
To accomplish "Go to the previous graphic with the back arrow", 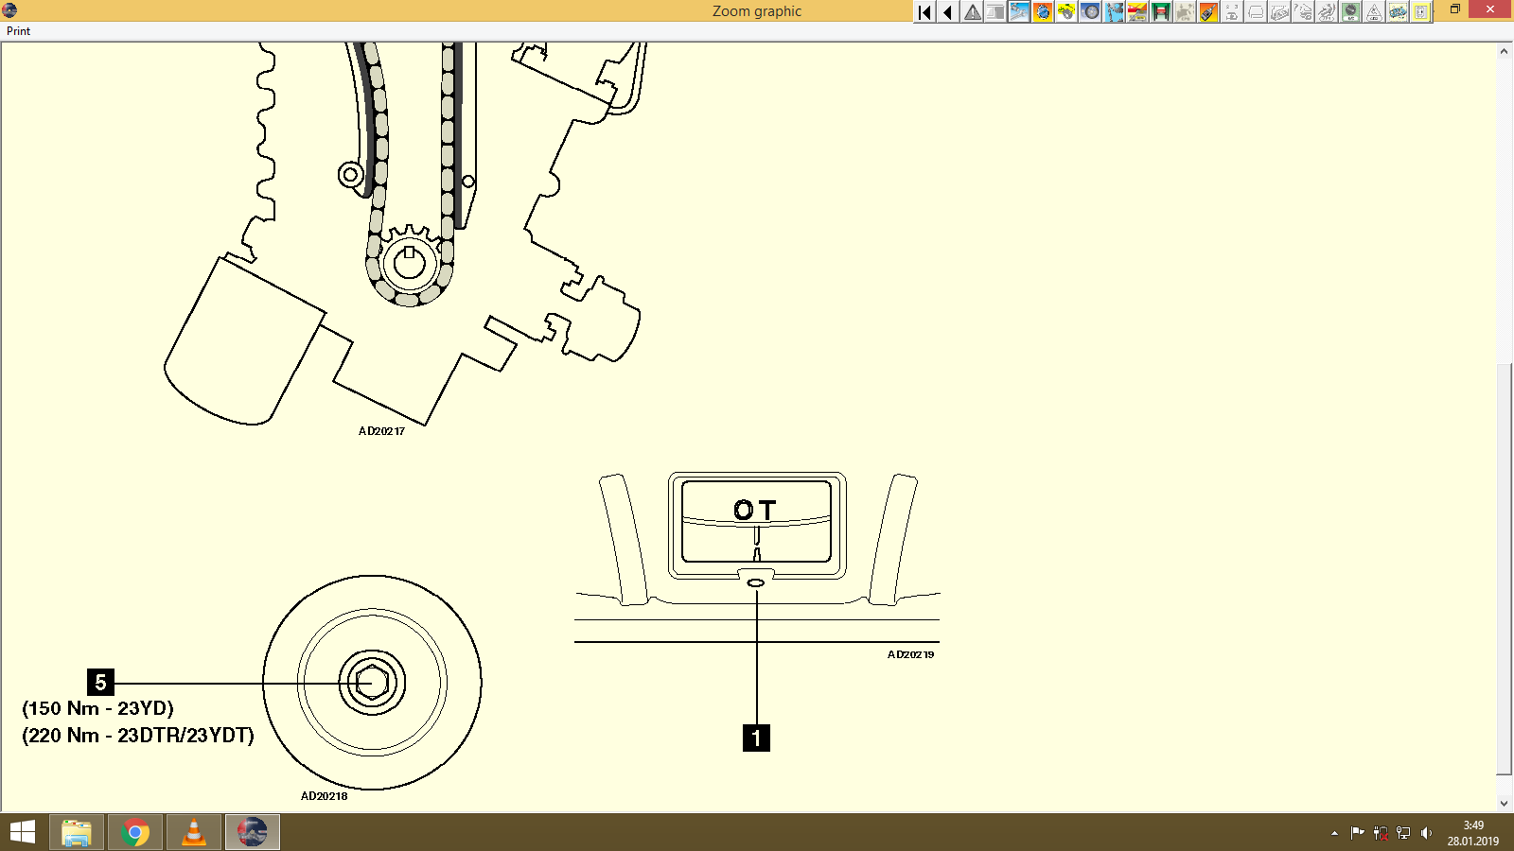I will pyautogui.click(x=946, y=12).
